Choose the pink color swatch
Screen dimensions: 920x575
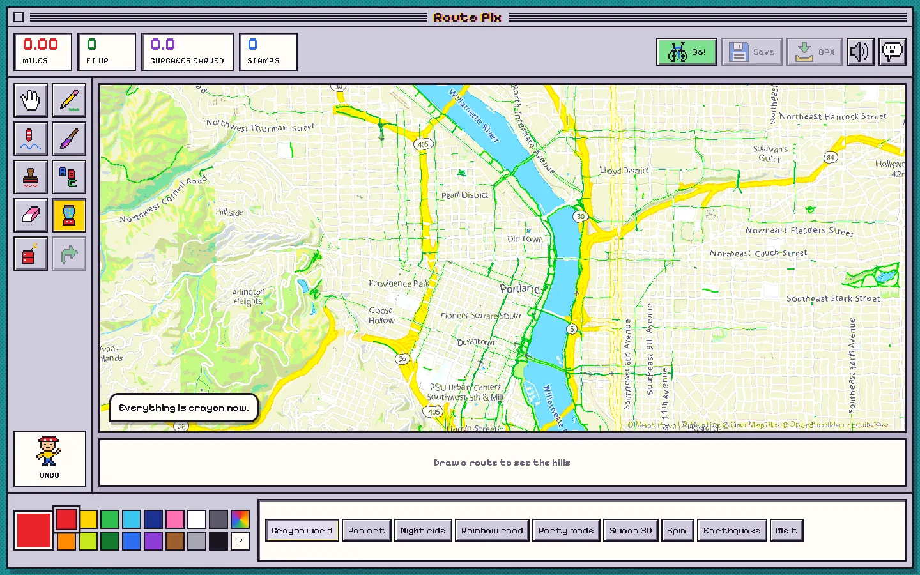[175, 519]
